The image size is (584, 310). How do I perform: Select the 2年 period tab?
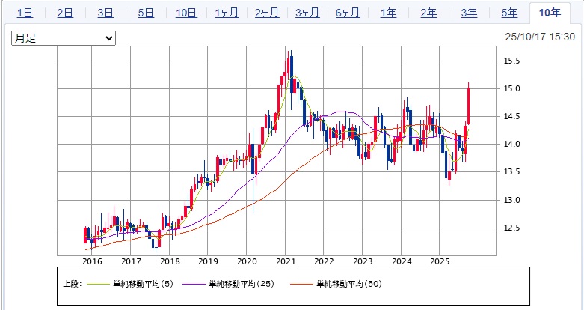point(428,13)
